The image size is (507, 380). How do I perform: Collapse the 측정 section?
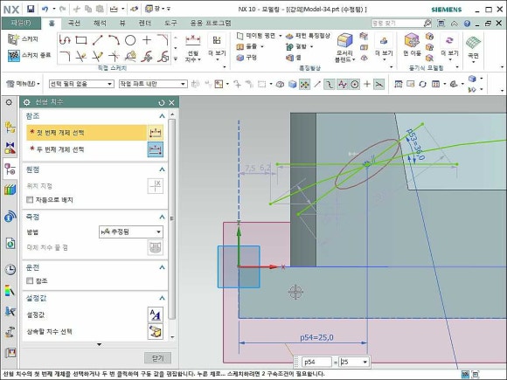[x=162, y=217]
